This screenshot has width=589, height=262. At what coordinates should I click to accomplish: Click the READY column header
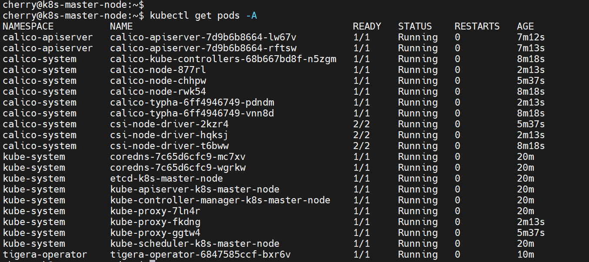[366, 27]
